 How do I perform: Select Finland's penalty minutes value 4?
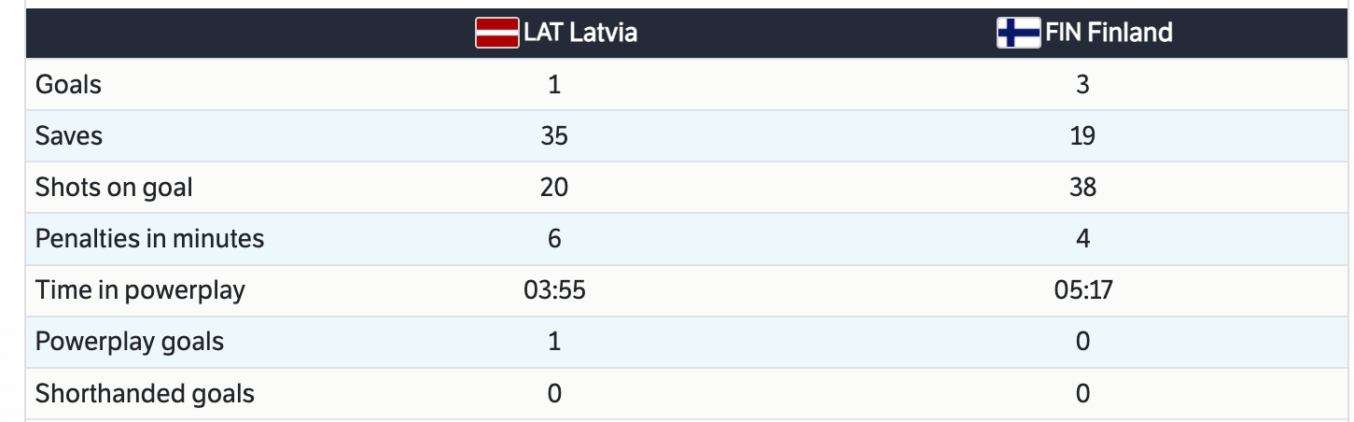coord(1082,239)
